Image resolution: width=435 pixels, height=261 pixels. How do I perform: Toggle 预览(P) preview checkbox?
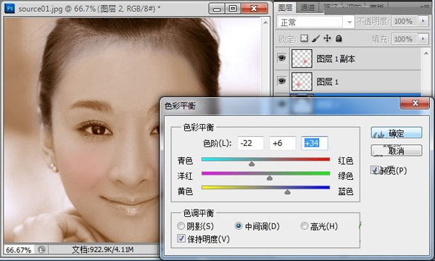375,170
